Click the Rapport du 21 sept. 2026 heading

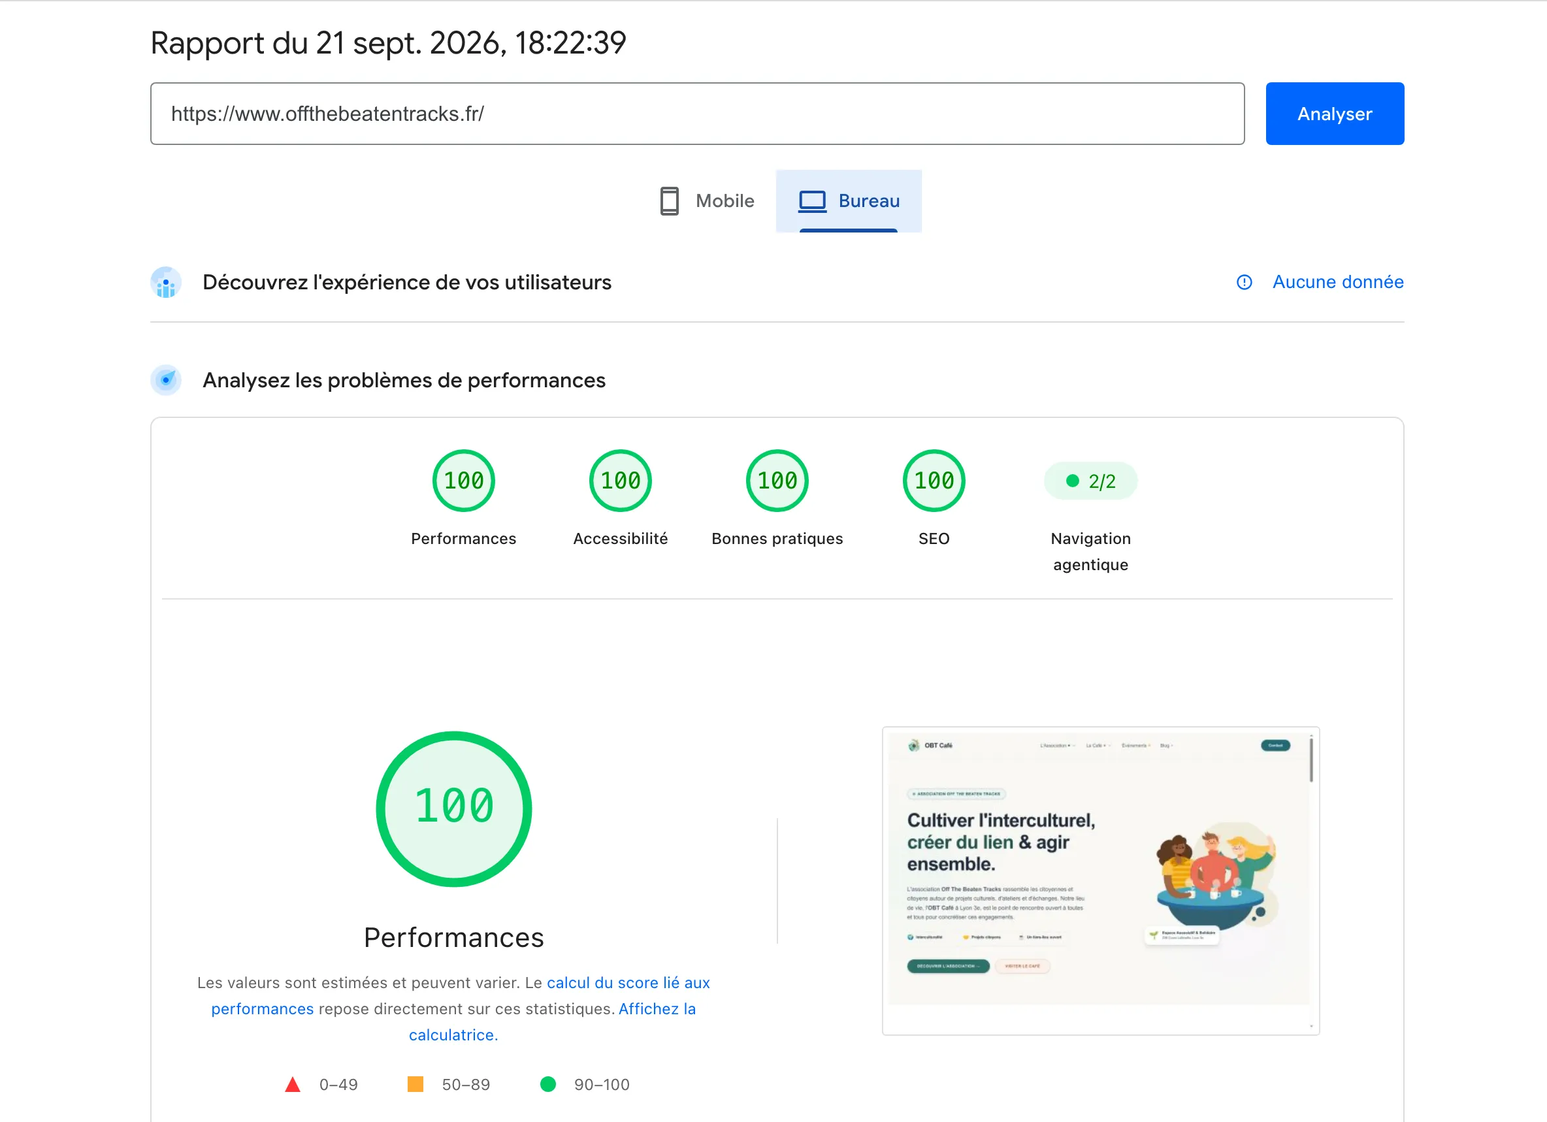tap(388, 43)
